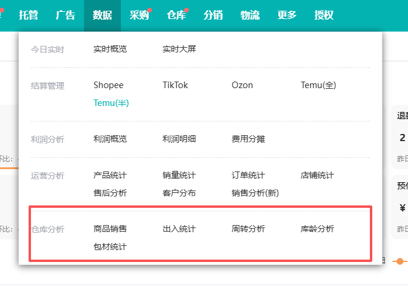This screenshot has width=408, height=287.
Task: Open 库龄分析 warehouse report
Action: coord(317,229)
